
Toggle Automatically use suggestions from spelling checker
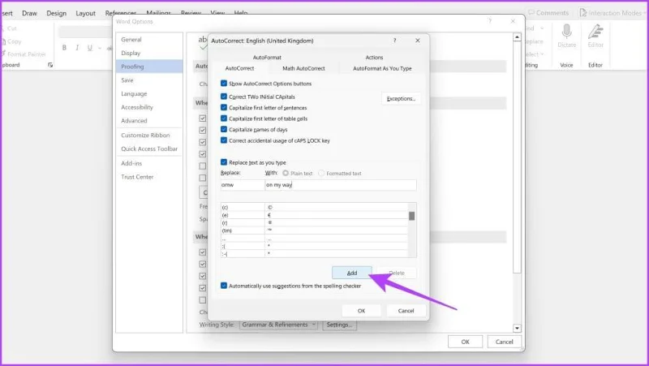pos(224,286)
